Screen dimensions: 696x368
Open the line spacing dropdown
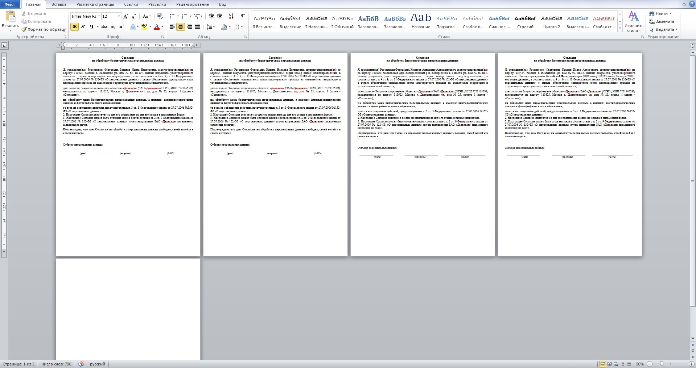[x=211, y=27]
